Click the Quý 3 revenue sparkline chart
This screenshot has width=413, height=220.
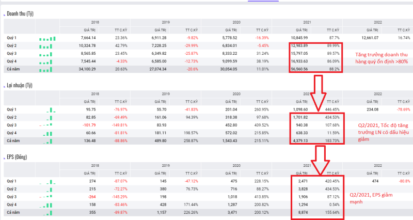(x=47, y=53)
